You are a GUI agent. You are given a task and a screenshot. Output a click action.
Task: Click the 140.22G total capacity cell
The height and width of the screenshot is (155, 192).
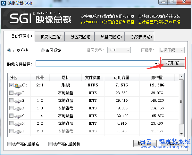pyautogui.click(x=157, y=100)
